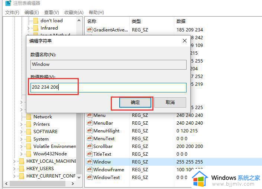262x189 pixels.
Task: Select the Volatile Environment folder icon
Action: point(29,146)
